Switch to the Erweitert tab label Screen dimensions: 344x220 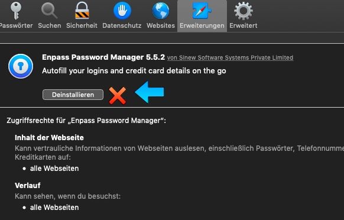[x=244, y=25]
